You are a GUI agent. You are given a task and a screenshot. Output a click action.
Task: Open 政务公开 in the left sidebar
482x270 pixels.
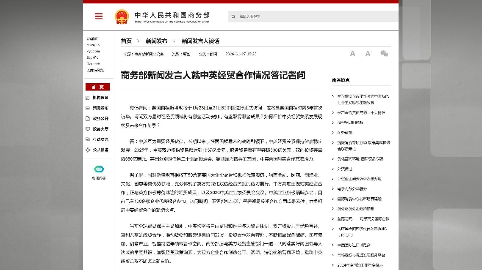pyautogui.click(x=100, y=119)
